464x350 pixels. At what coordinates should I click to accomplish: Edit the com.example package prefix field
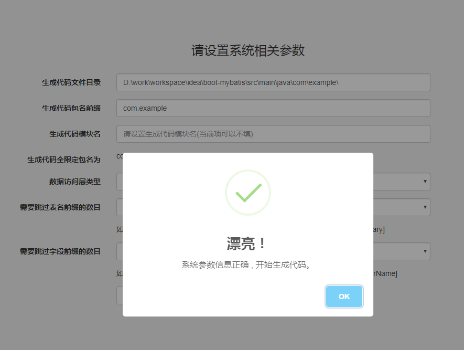click(273, 108)
